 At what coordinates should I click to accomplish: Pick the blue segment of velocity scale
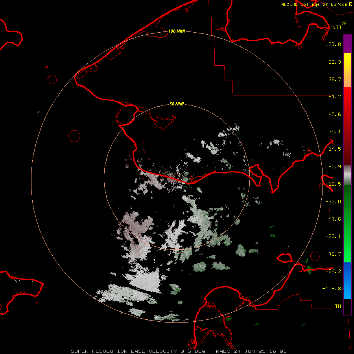point(347,280)
